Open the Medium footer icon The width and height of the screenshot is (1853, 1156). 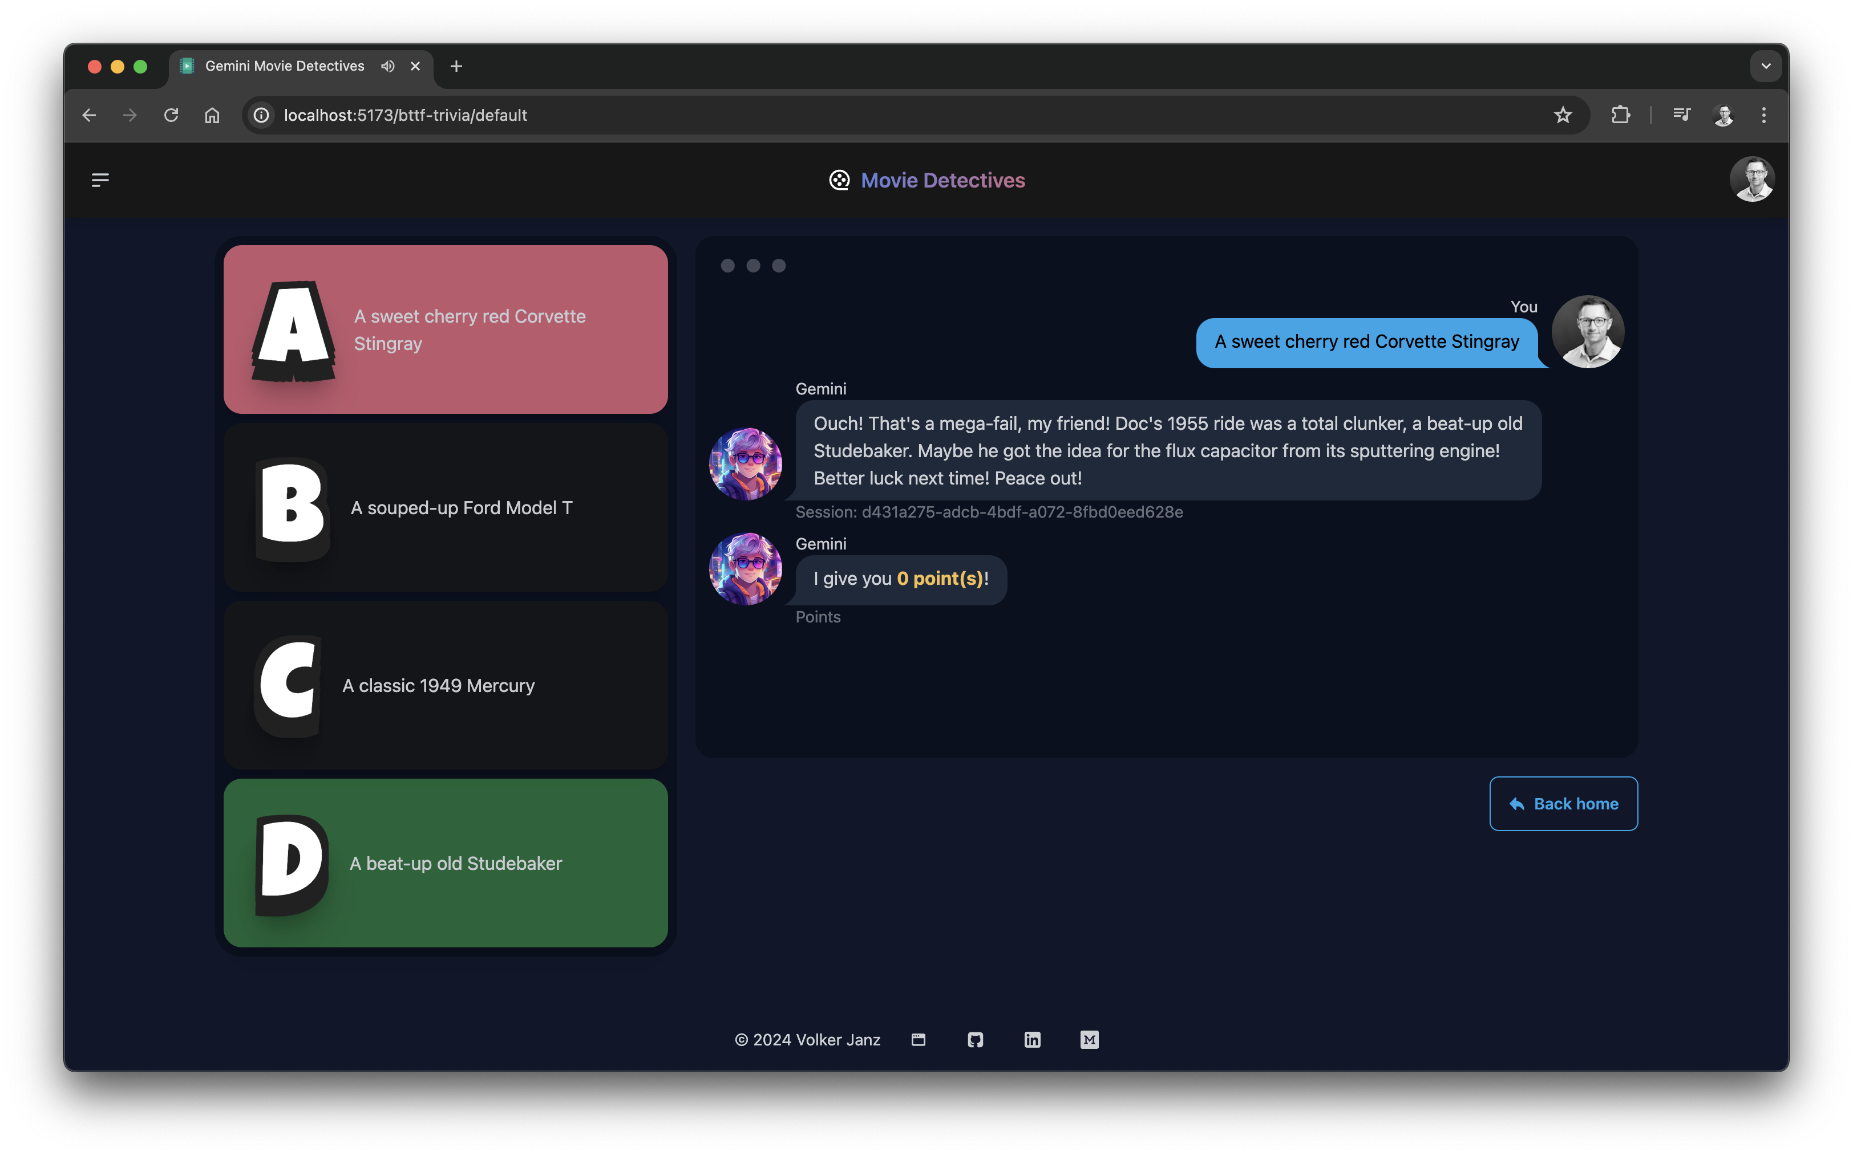click(x=1090, y=1040)
